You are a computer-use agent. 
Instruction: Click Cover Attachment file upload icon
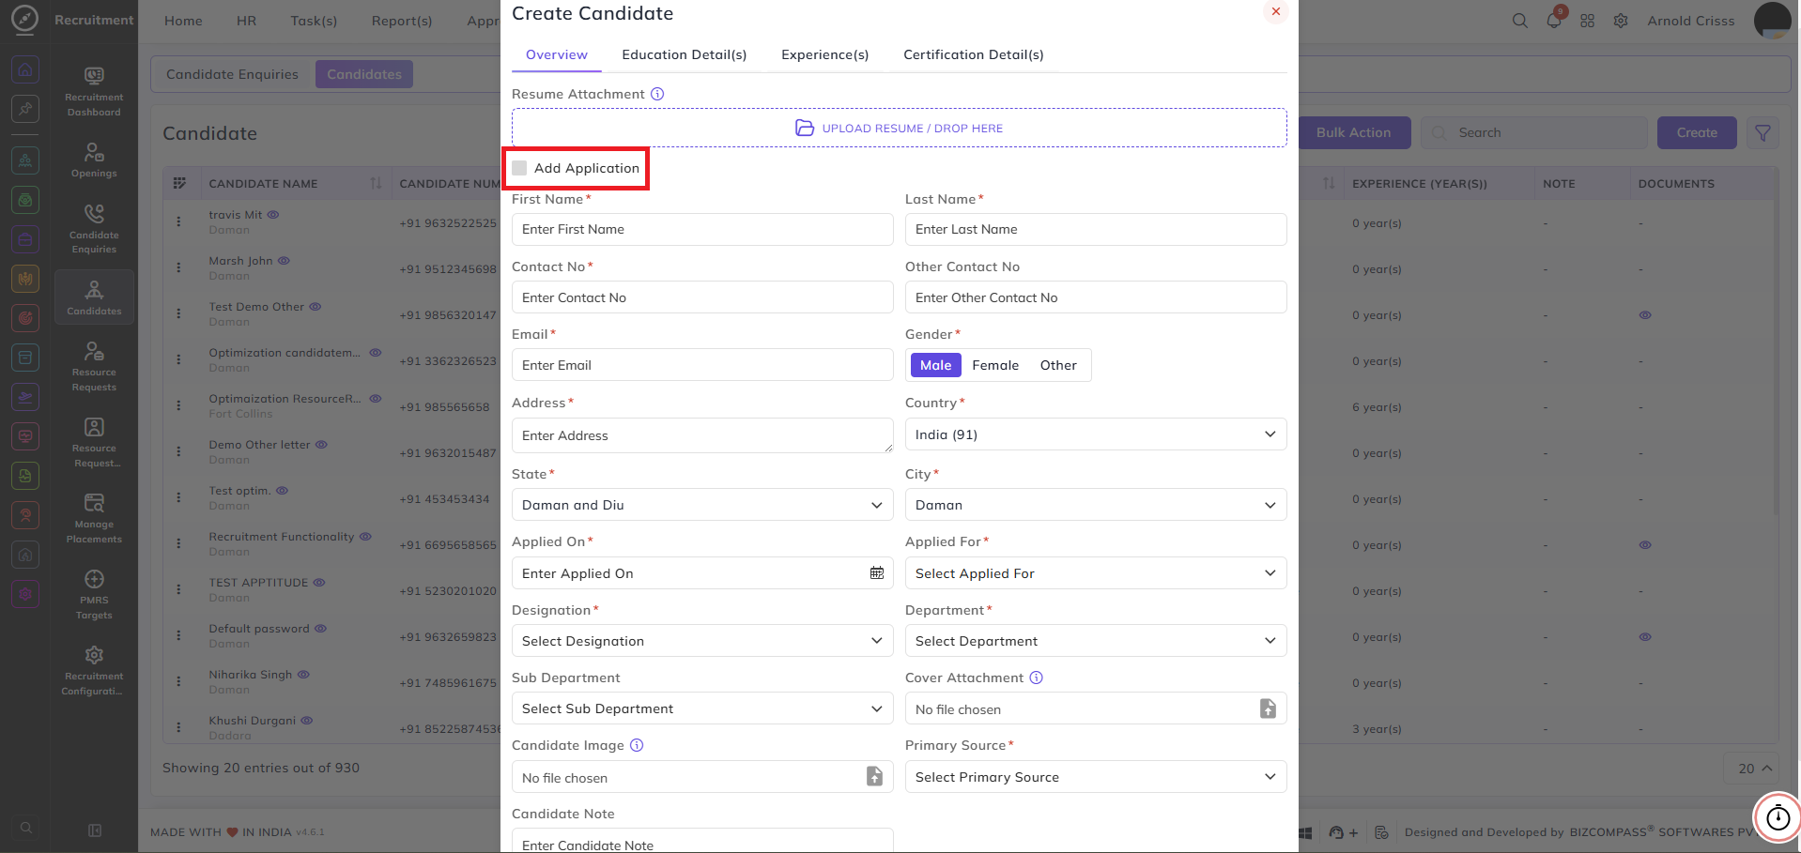click(x=1268, y=708)
